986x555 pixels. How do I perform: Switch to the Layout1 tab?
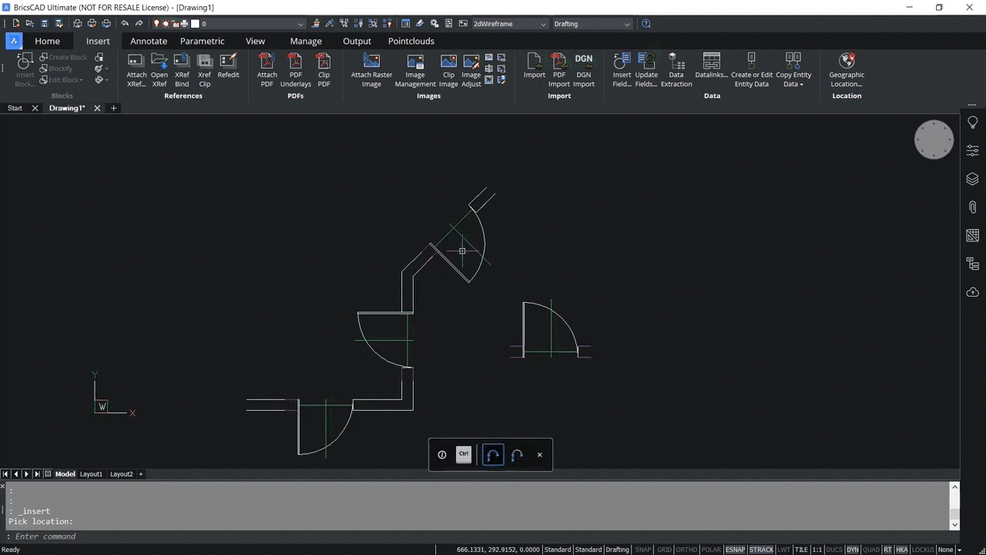point(91,474)
